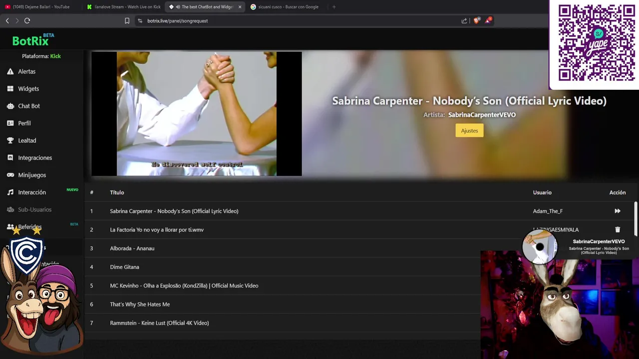Click the large now-playing song title heading

[x=469, y=101]
